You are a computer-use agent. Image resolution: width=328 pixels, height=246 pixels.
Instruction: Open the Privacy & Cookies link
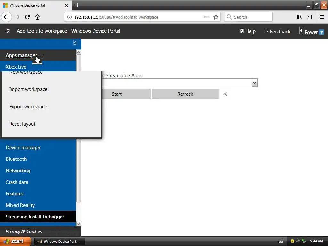point(24,231)
